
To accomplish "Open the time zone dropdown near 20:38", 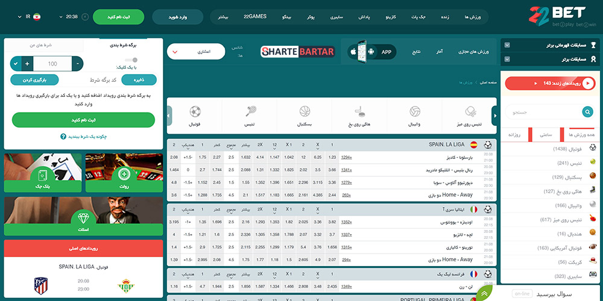I will point(61,17).
